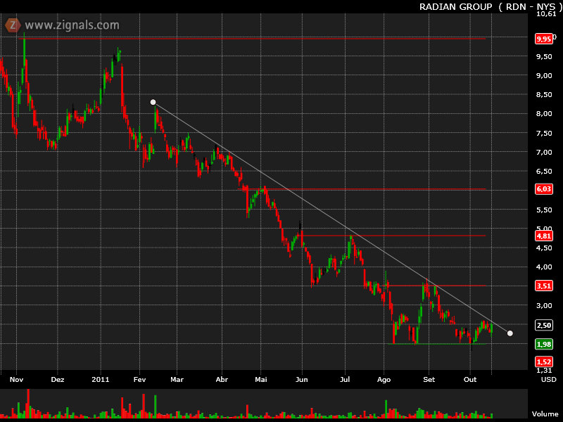The image size is (563, 422).
Task: Click the 4,00 price axis label
Action: tap(544, 267)
